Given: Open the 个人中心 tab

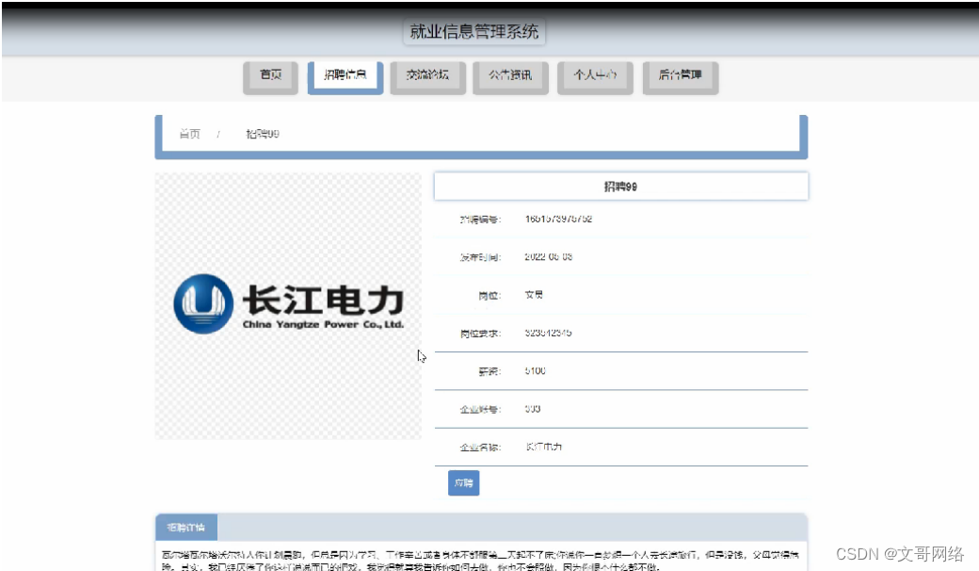Looking at the screenshot, I should click(595, 77).
